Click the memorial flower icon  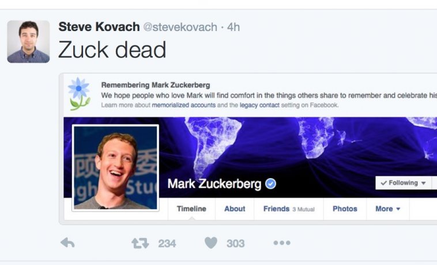[x=79, y=94]
